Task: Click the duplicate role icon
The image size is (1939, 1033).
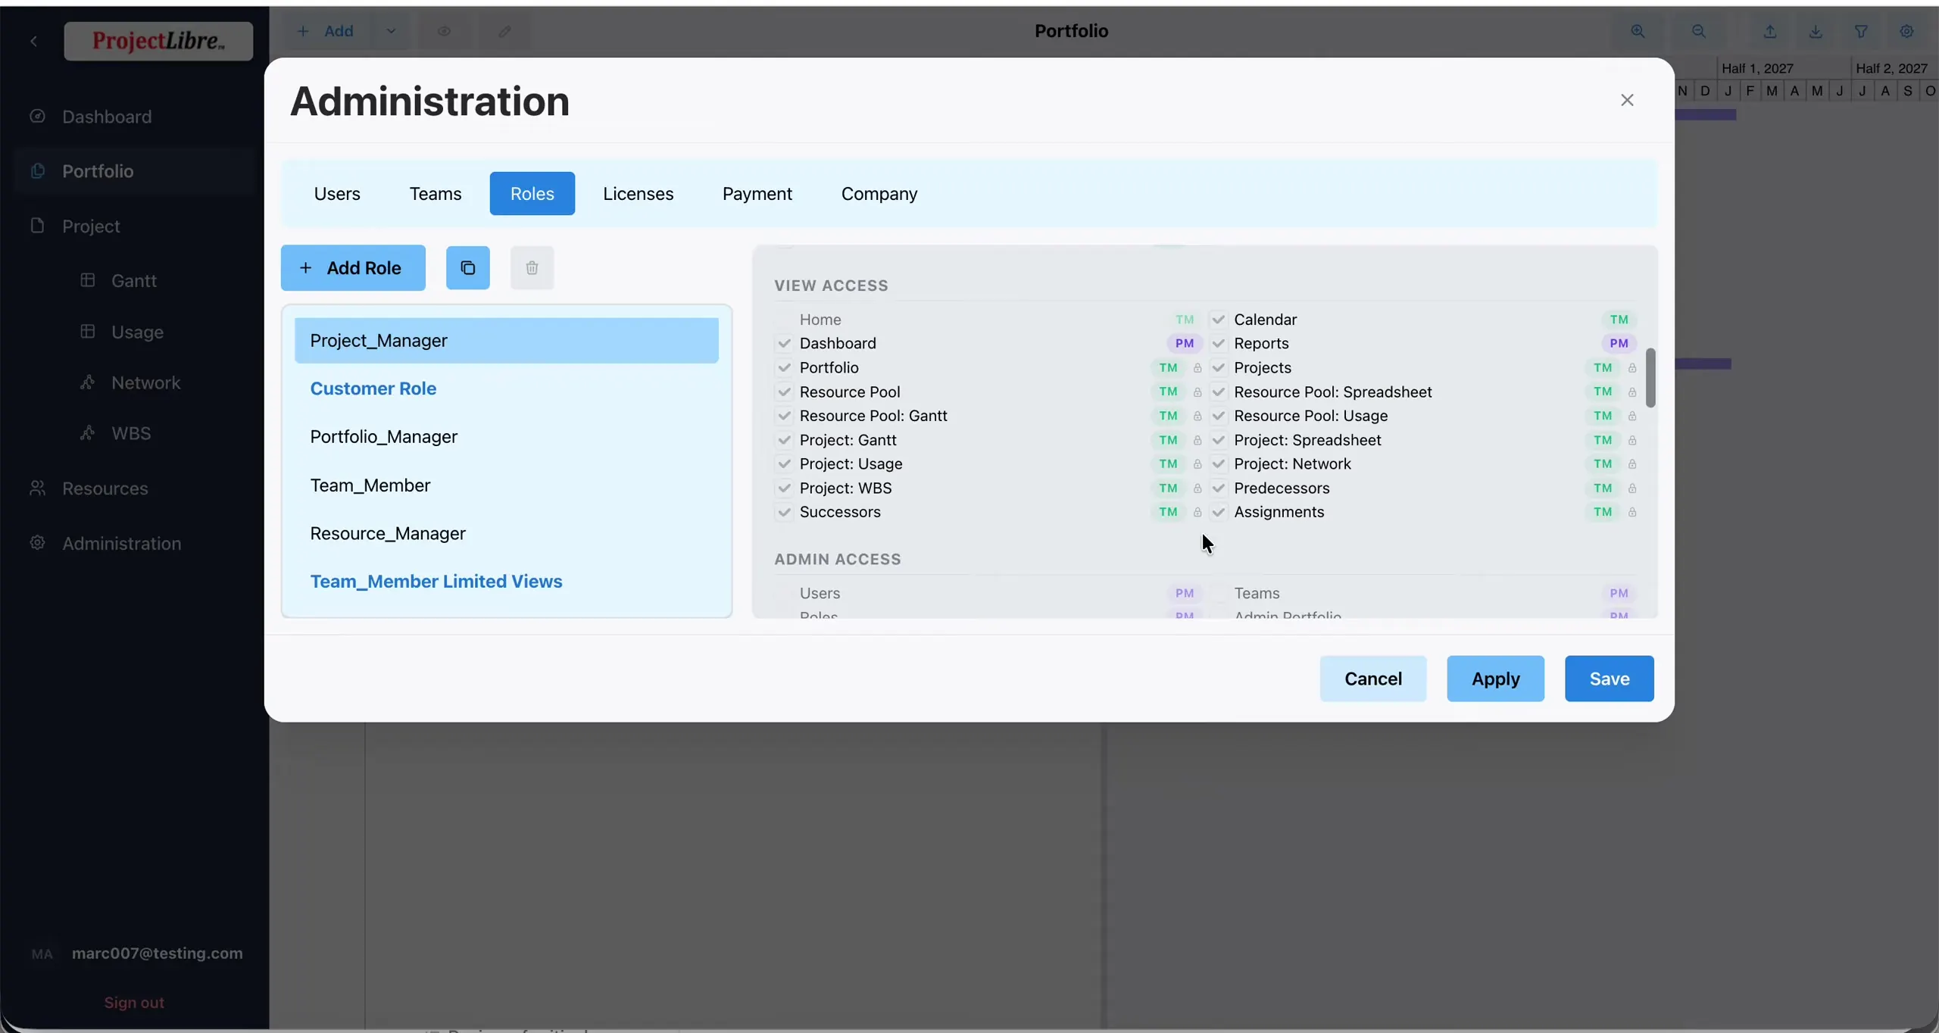Action: point(467,267)
